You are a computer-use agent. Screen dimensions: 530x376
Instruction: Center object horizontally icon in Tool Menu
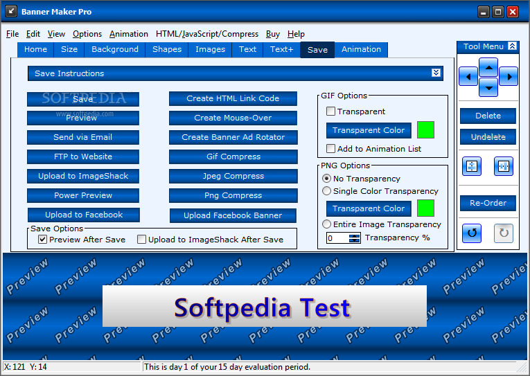tap(503, 166)
